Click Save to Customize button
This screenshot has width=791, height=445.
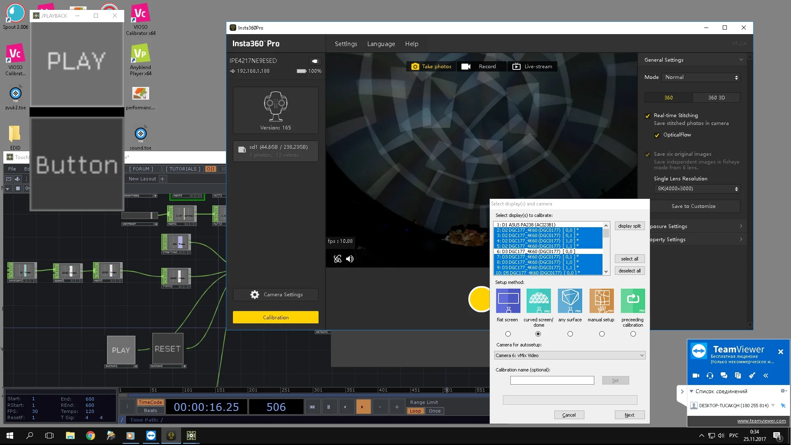point(693,206)
